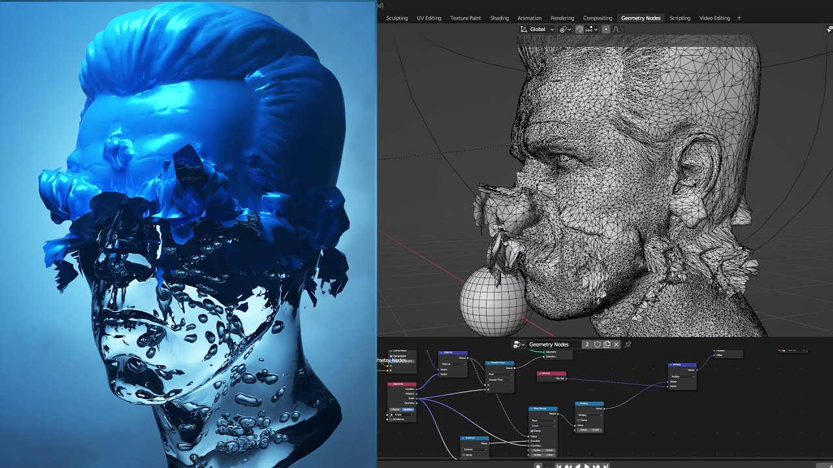
Task: Jump to the first frame in timeline
Action: click(558, 466)
